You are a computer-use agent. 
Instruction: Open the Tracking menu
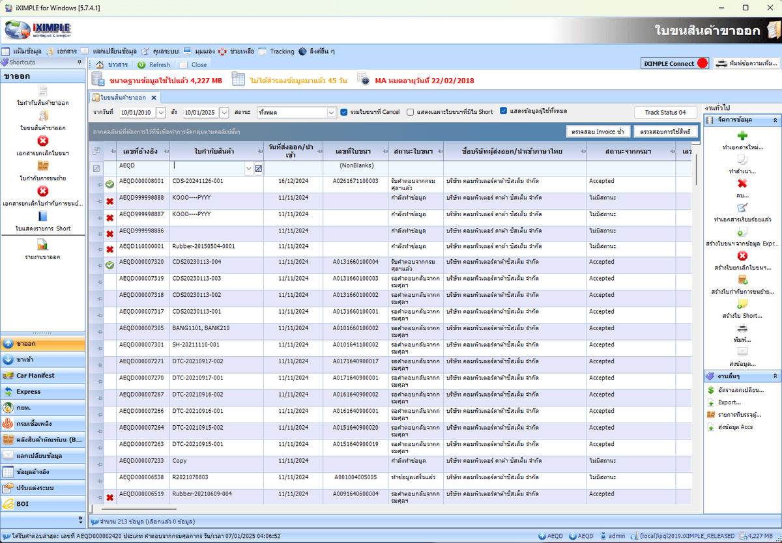pos(276,51)
